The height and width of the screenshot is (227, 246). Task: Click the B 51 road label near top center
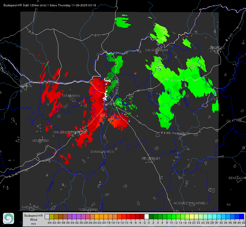pos(97,35)
